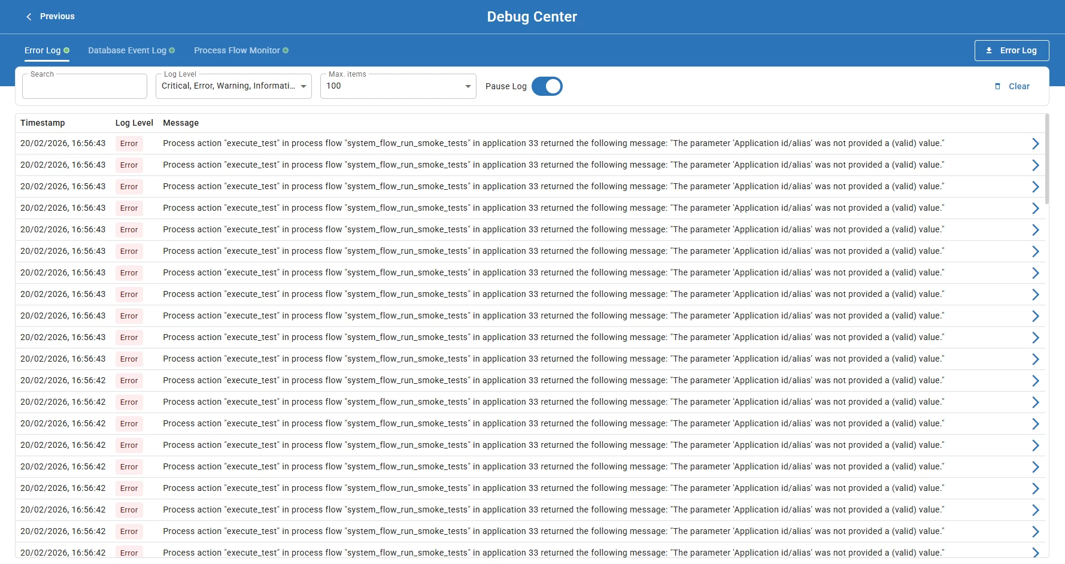Clear the log with the Clear button
This screenshot has width=1065, height=564.
[1012, 86]
